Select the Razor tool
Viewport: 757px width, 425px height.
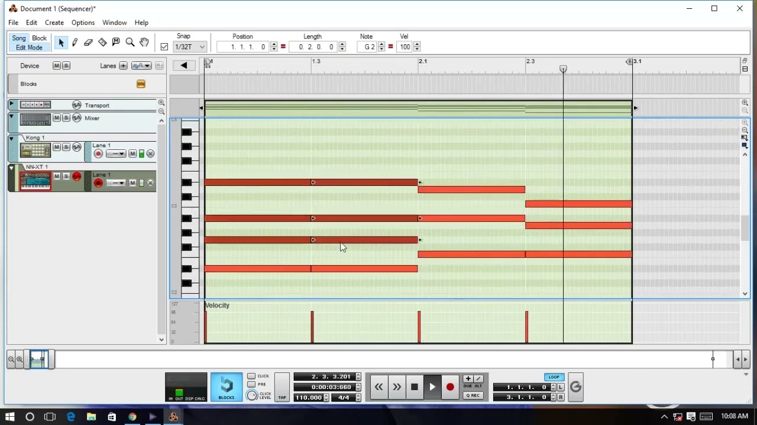tap(102, 42)
